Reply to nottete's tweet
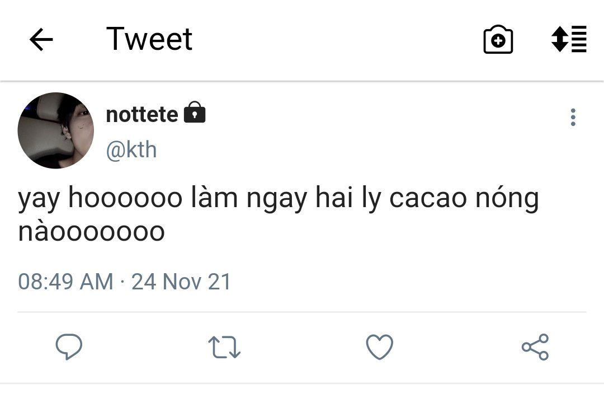604x398 pixels. 69,347
